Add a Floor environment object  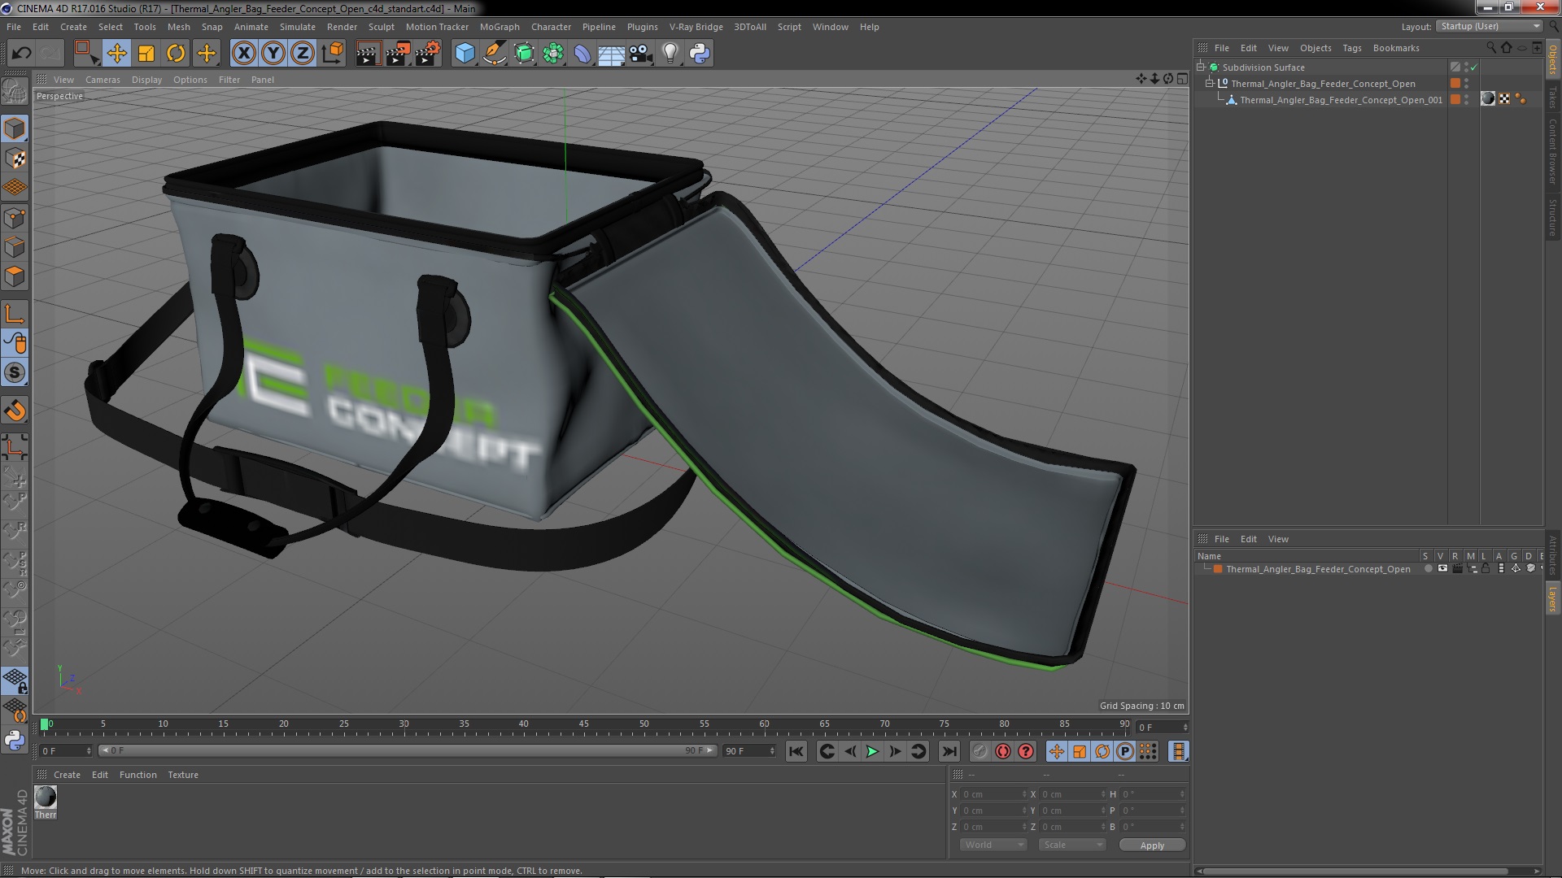(x=612, y=54)
